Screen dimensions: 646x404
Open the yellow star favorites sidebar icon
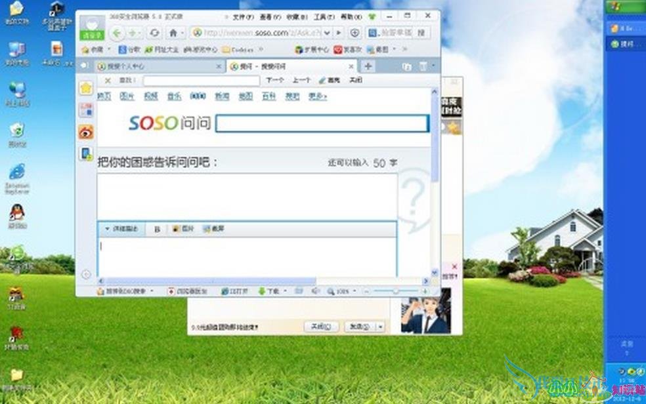click(x=86, y=88)
